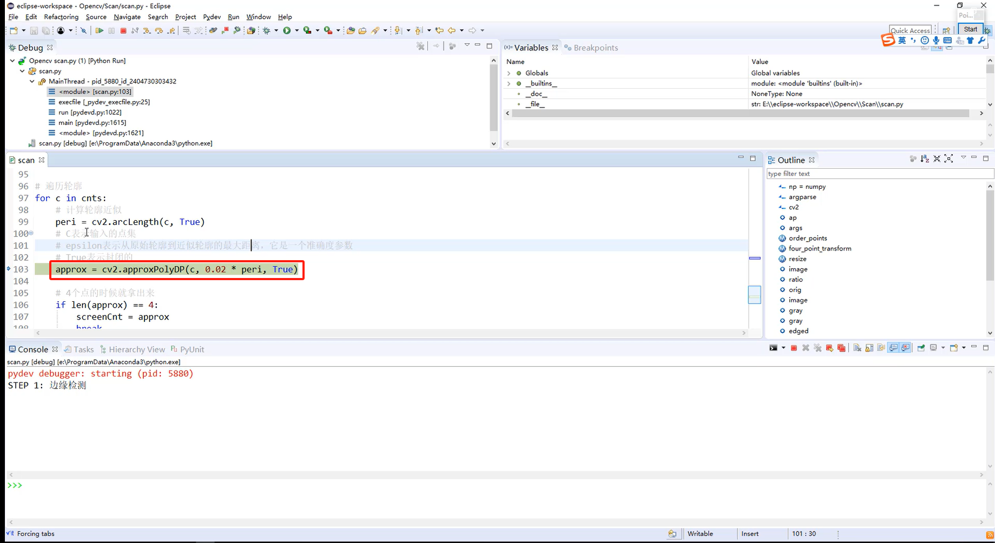Toggle the console Scroll Lock icon

(869, 348)
